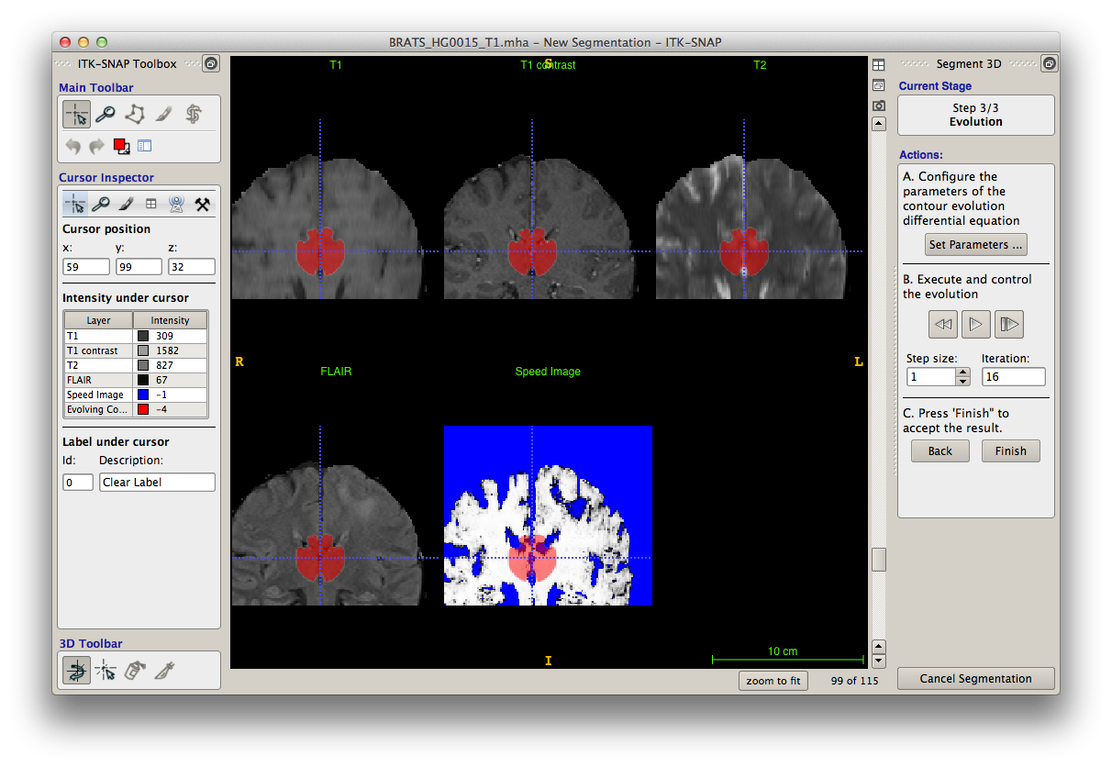
Task: Open the Step size dropdown stepper
Action: 962,376
